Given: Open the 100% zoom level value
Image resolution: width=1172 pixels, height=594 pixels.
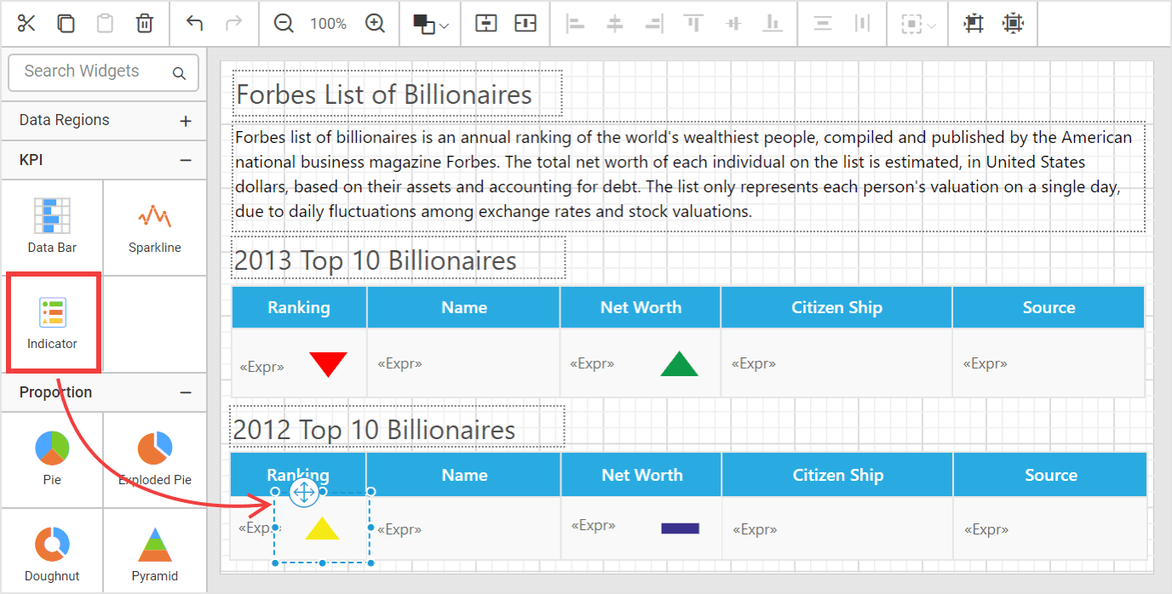Looking at the screenshot, I should pos(328,24).
